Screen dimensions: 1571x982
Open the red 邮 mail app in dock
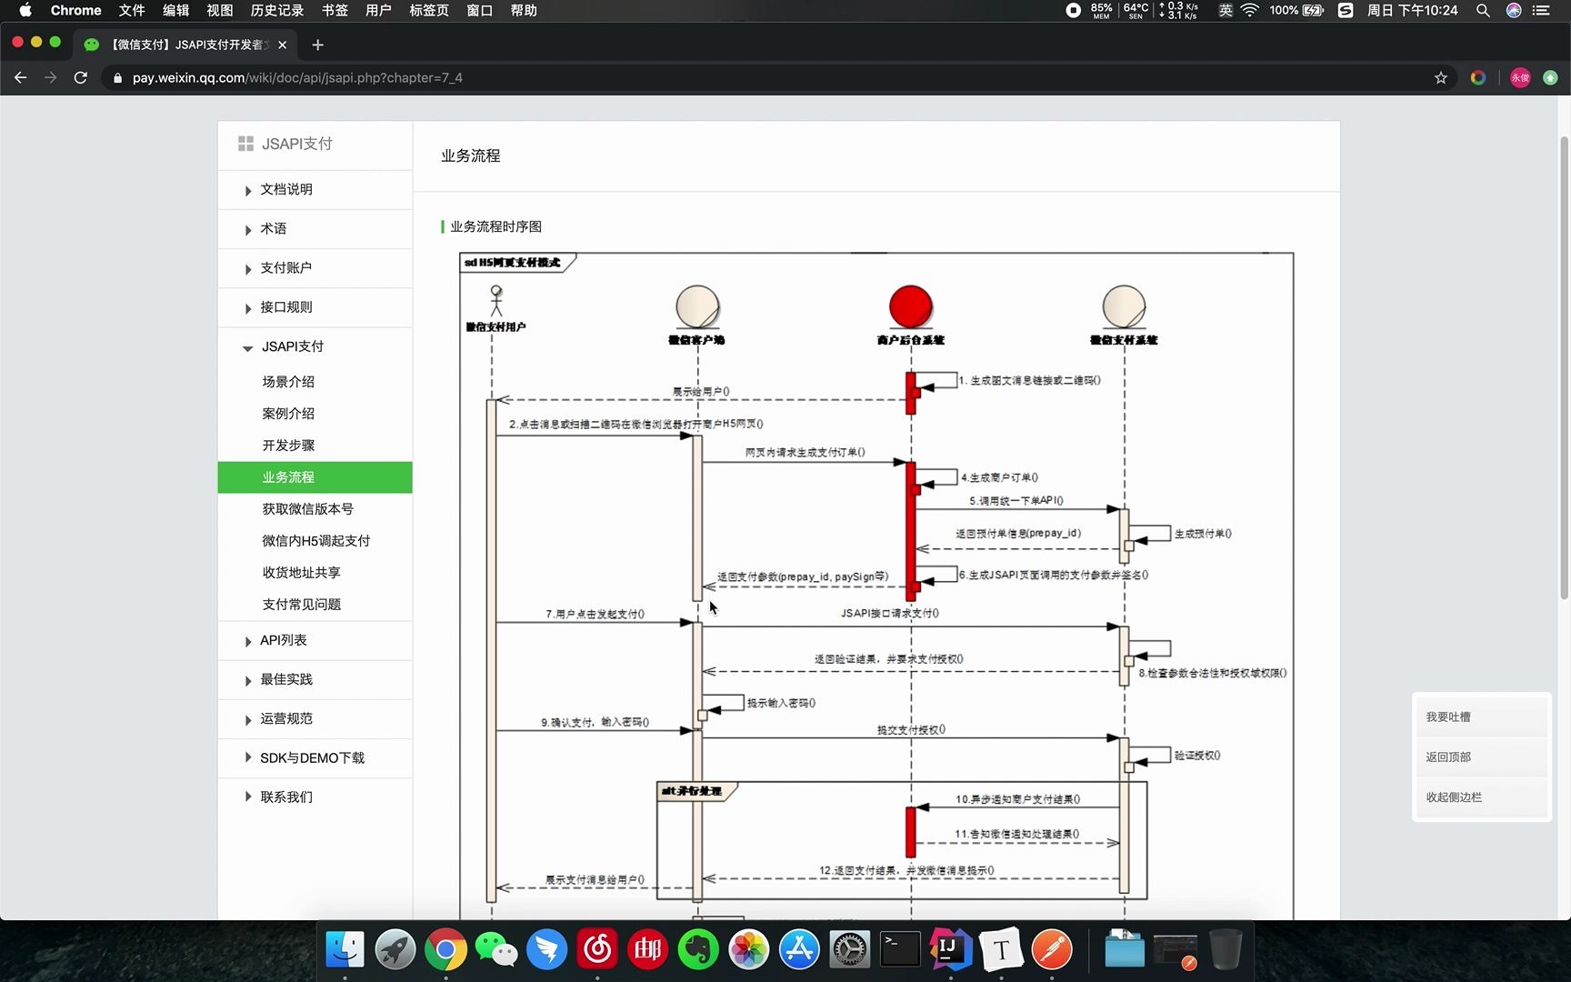tap(647, 950)
